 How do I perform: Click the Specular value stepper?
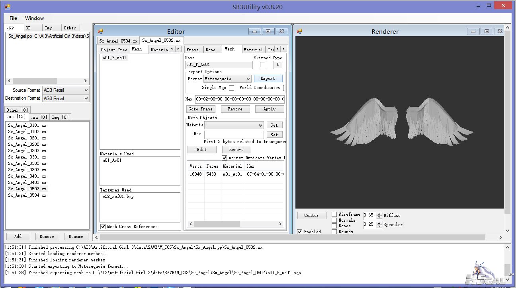pyautogui.click(x=380, y=224)
